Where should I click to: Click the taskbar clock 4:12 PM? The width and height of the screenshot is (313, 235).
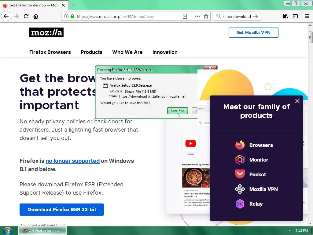(302, 230)
